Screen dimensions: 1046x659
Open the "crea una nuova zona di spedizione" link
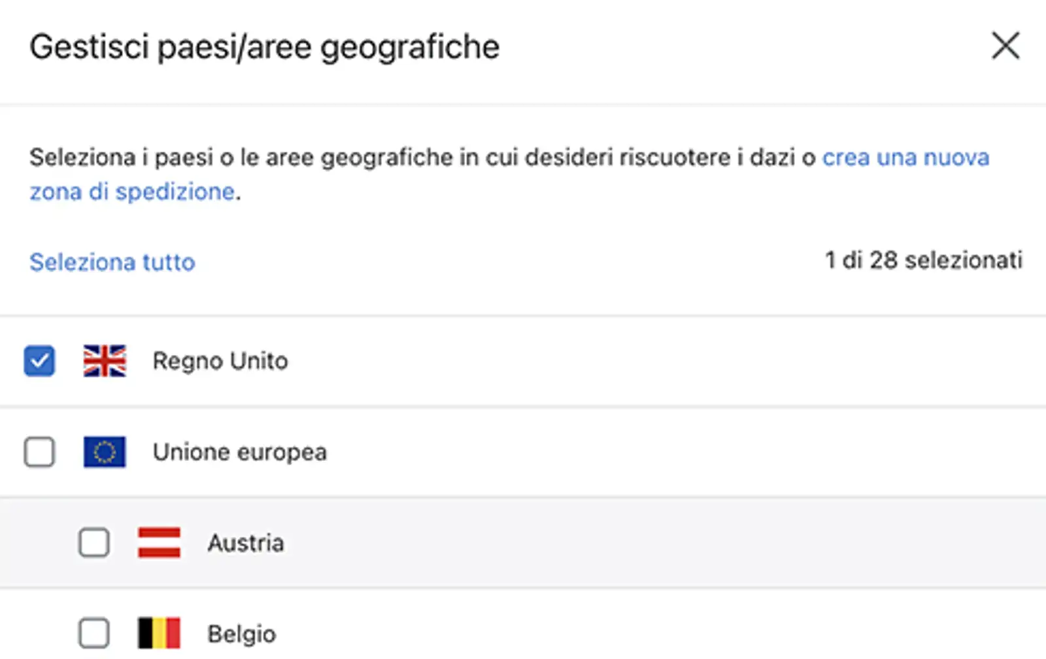905,158
